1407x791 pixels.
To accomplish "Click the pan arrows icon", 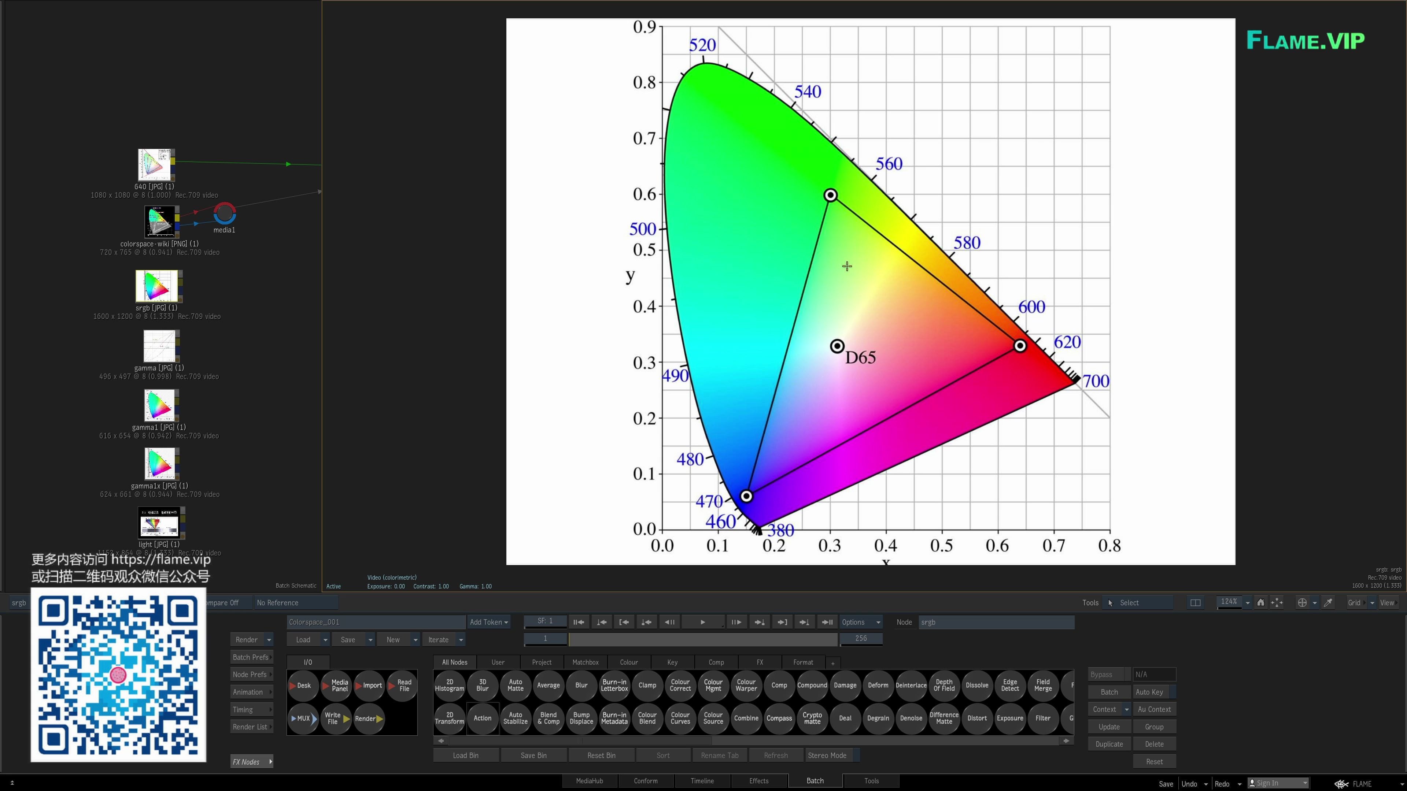I will pos(1277,603).
